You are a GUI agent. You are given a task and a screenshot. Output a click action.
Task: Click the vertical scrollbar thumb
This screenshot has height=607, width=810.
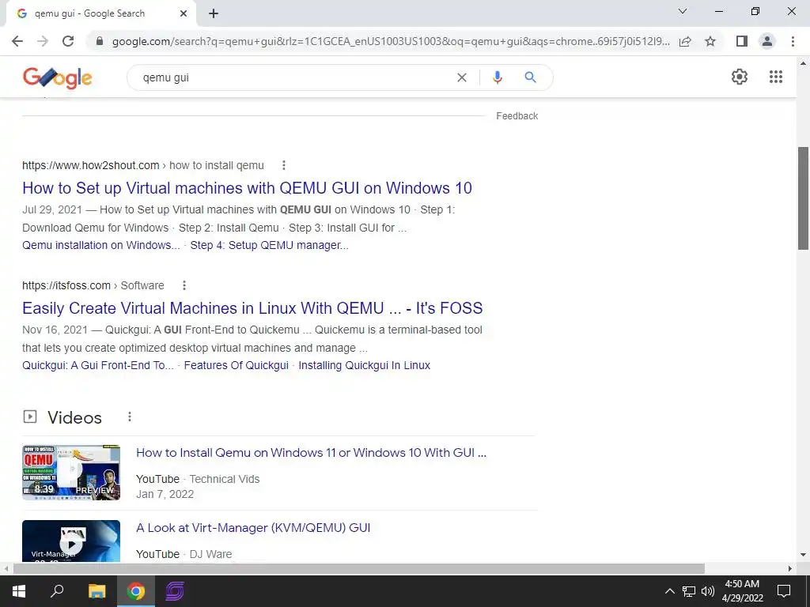tap(803, 198)
